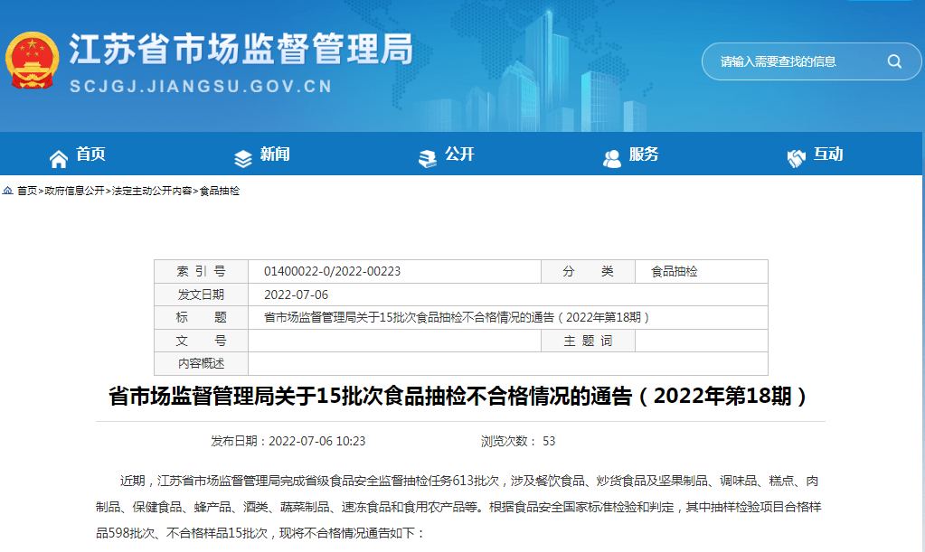
Task: Click the small house icon in breadcrumb
Action: pyautogui.click(x=7, y=191)
